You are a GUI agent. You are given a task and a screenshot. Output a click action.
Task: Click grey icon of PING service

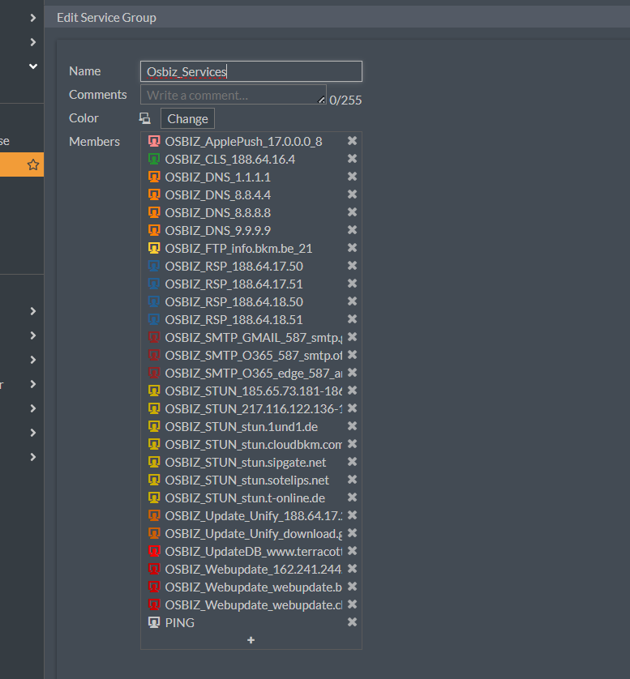tap(154, 622)
